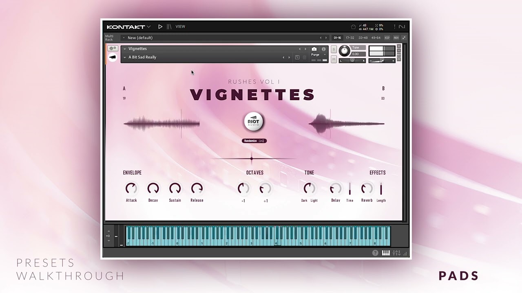Image resolution: width=522 pixels, height=293 pixels.
Task: Click the layer A sample number 19
Action: point(124,98)
